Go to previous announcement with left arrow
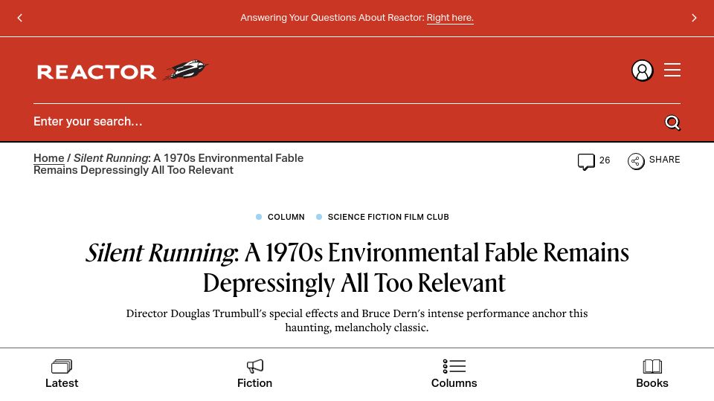714x401 pixels. coord(19,18)
